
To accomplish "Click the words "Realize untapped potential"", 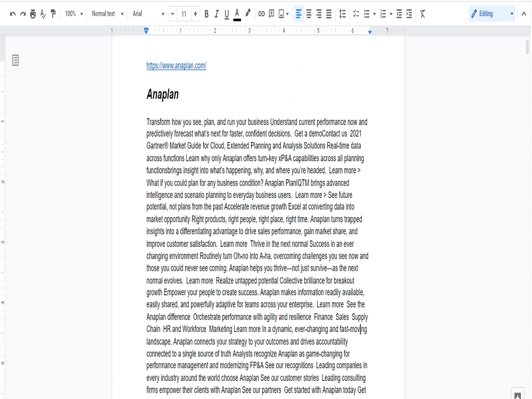I will 247,280.
